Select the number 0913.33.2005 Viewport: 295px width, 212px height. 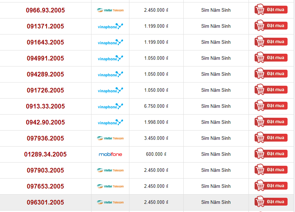(45, 106)
